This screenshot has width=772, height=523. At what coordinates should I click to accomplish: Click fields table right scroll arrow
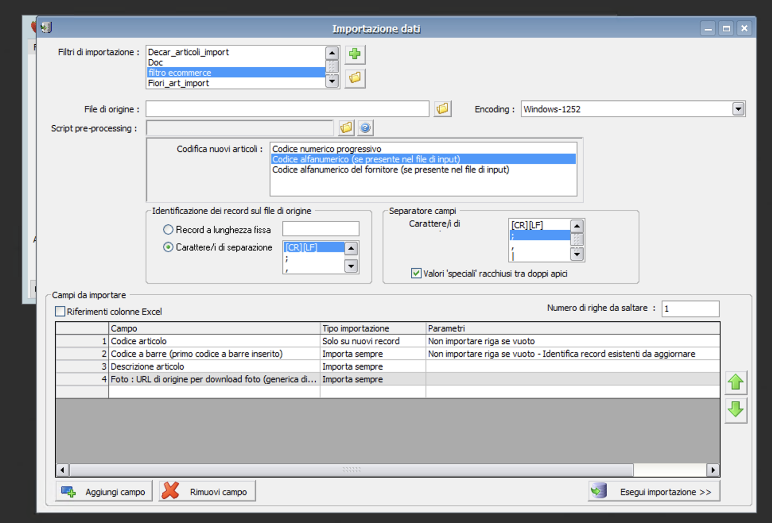tap(713, 470)
